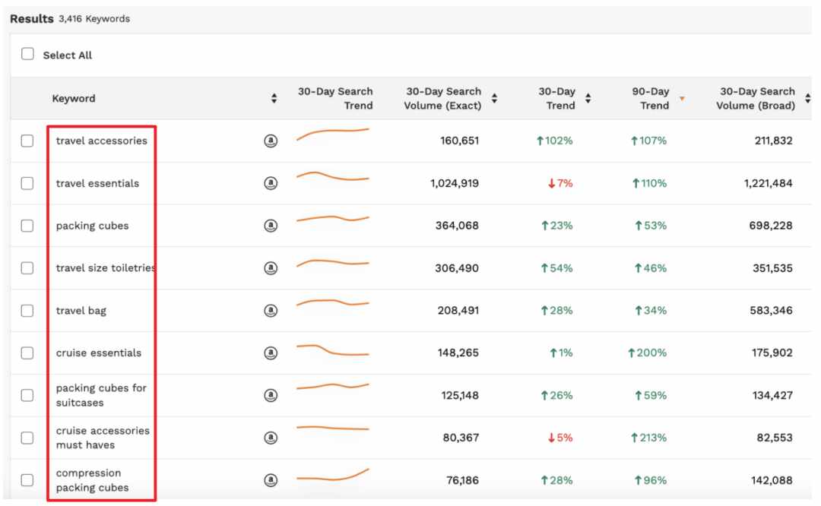821x506 pixels.
Task: Select the packing cubes row checkbox
Action: [27, 226]
